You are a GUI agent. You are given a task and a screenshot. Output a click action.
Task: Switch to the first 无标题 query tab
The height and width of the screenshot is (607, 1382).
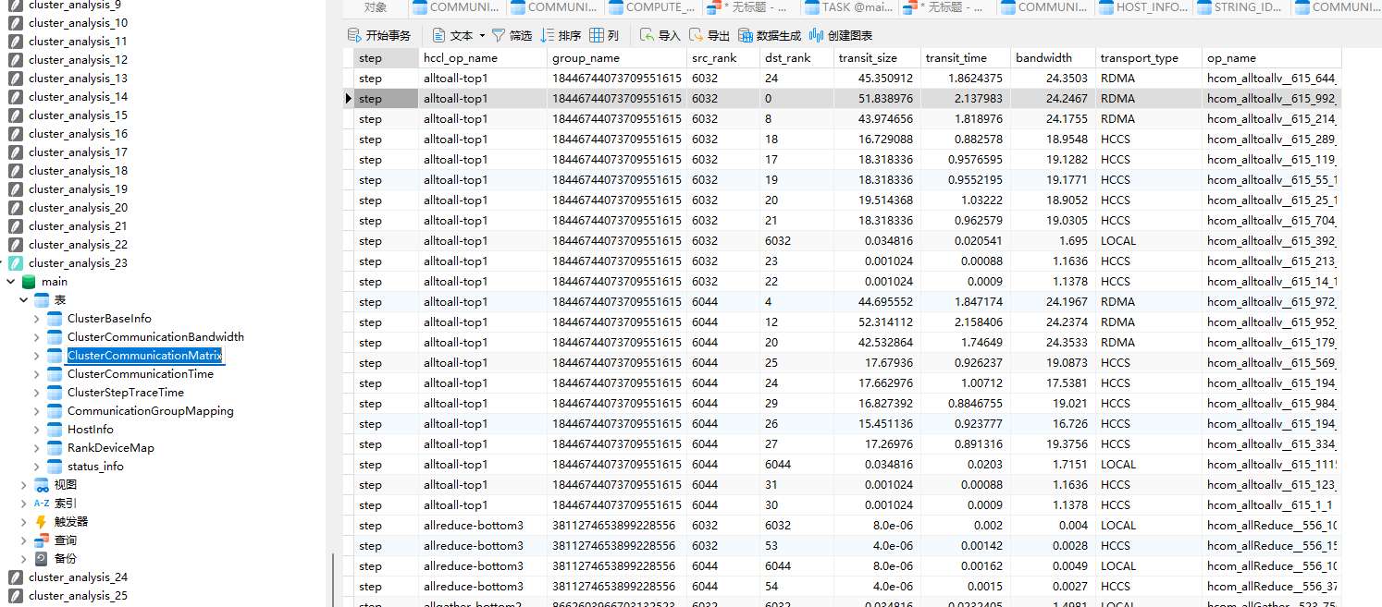750,7
